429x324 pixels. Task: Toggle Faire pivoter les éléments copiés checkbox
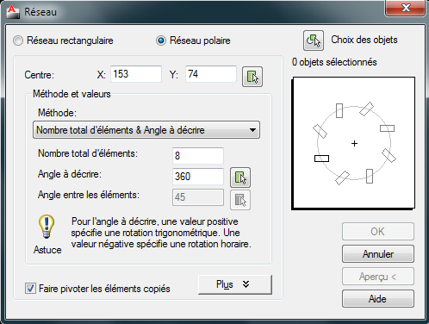coord(30,288)
